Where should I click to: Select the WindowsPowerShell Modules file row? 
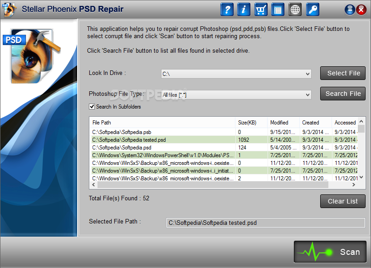pyautogui.click(x=224, y=155)
